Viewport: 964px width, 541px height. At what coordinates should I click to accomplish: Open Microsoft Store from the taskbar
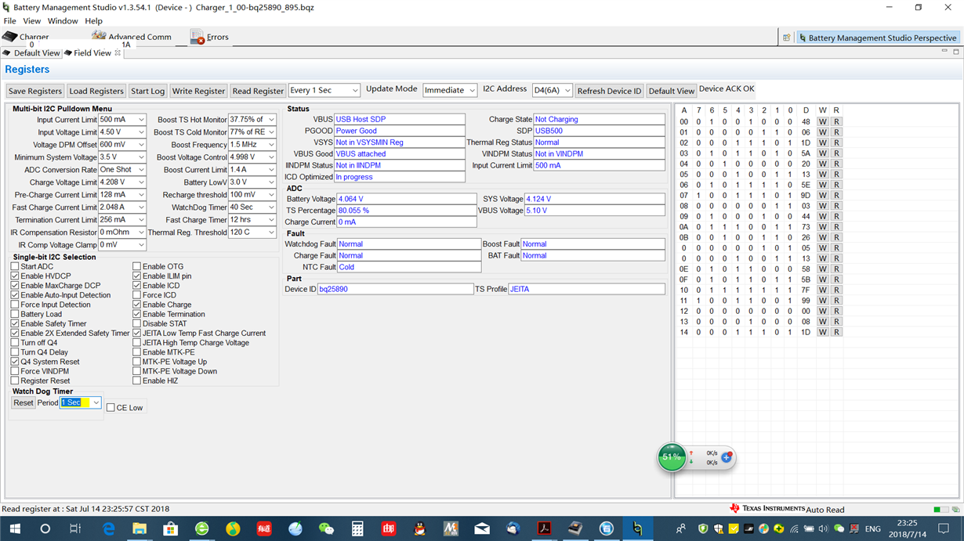(170, 529)
